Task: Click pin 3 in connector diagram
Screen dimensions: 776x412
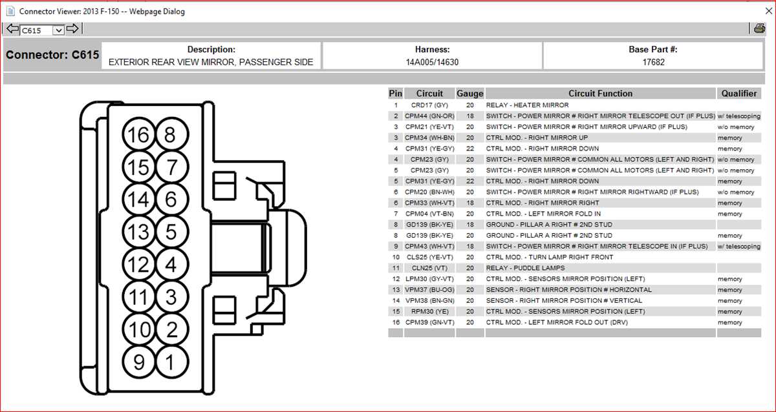Action: coord(171,297)
